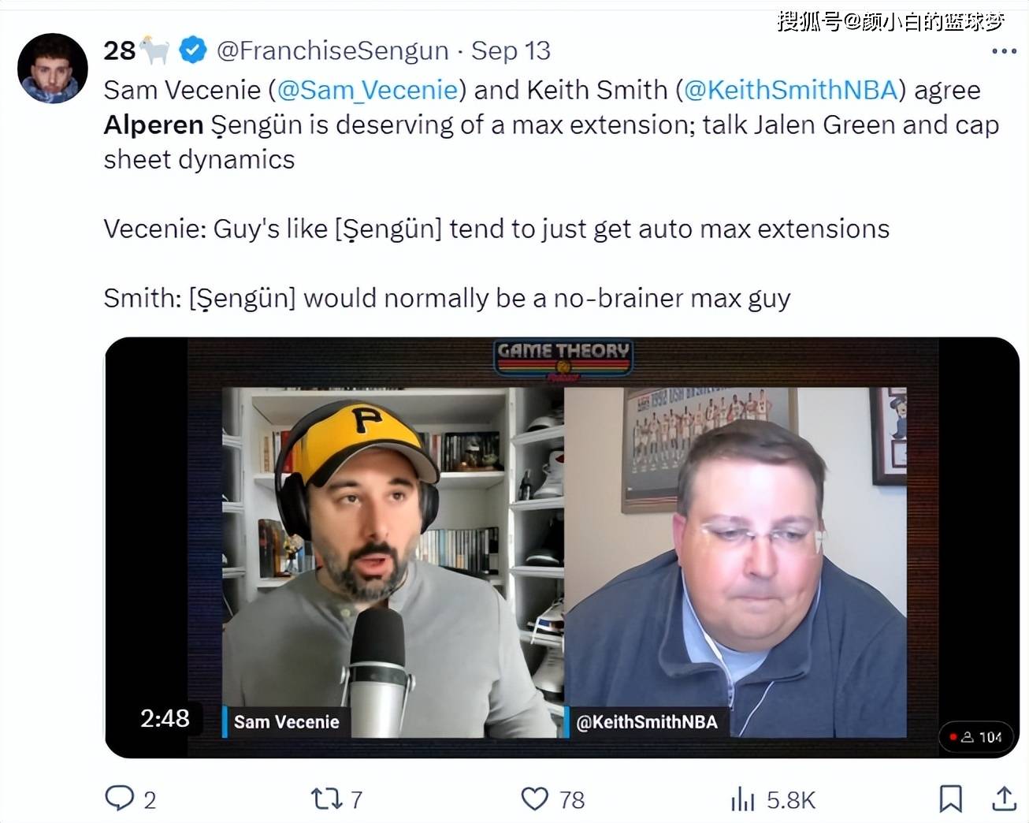
Task: Retweet this post using the repost icon
Action: click(326, 799)
